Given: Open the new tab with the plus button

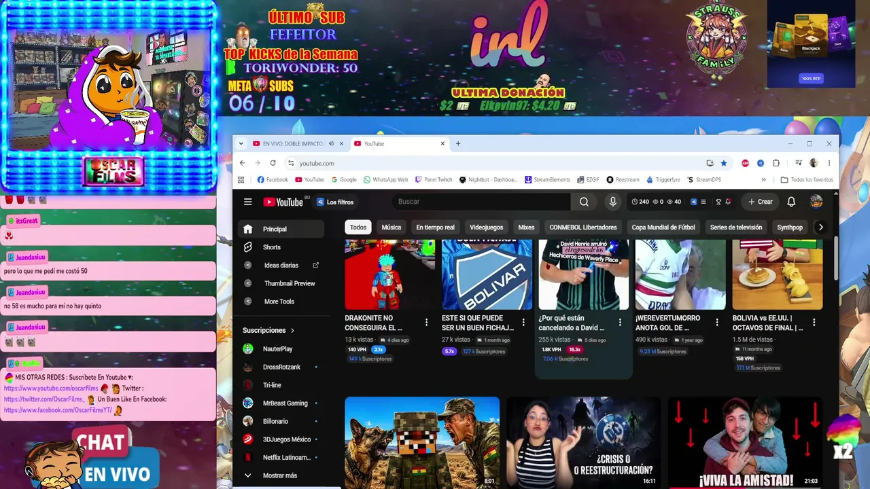Looking at the screenshot, I should coord(458,143).
